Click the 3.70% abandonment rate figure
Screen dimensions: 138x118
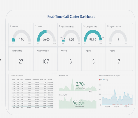[81, 84]
